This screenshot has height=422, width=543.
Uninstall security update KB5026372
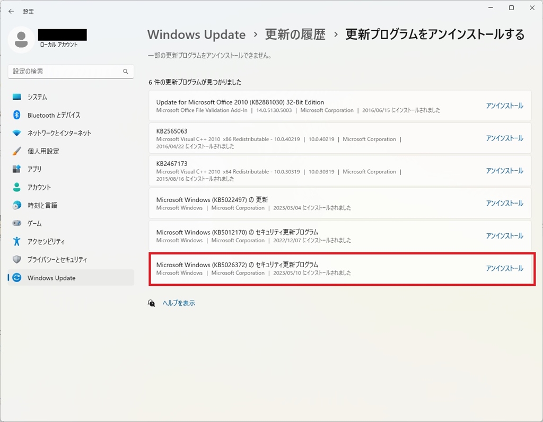[504, 268]
